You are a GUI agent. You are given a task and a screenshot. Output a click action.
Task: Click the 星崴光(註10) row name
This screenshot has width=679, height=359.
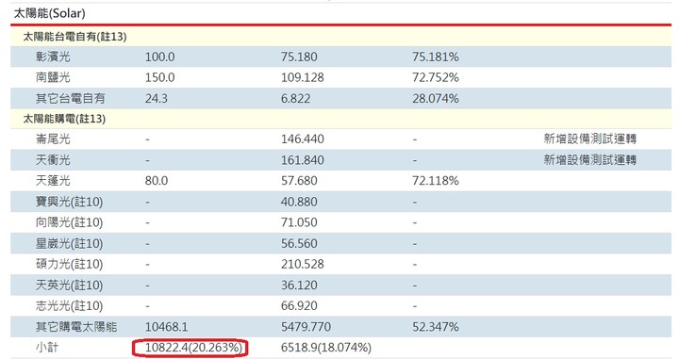tap(69, 243)
